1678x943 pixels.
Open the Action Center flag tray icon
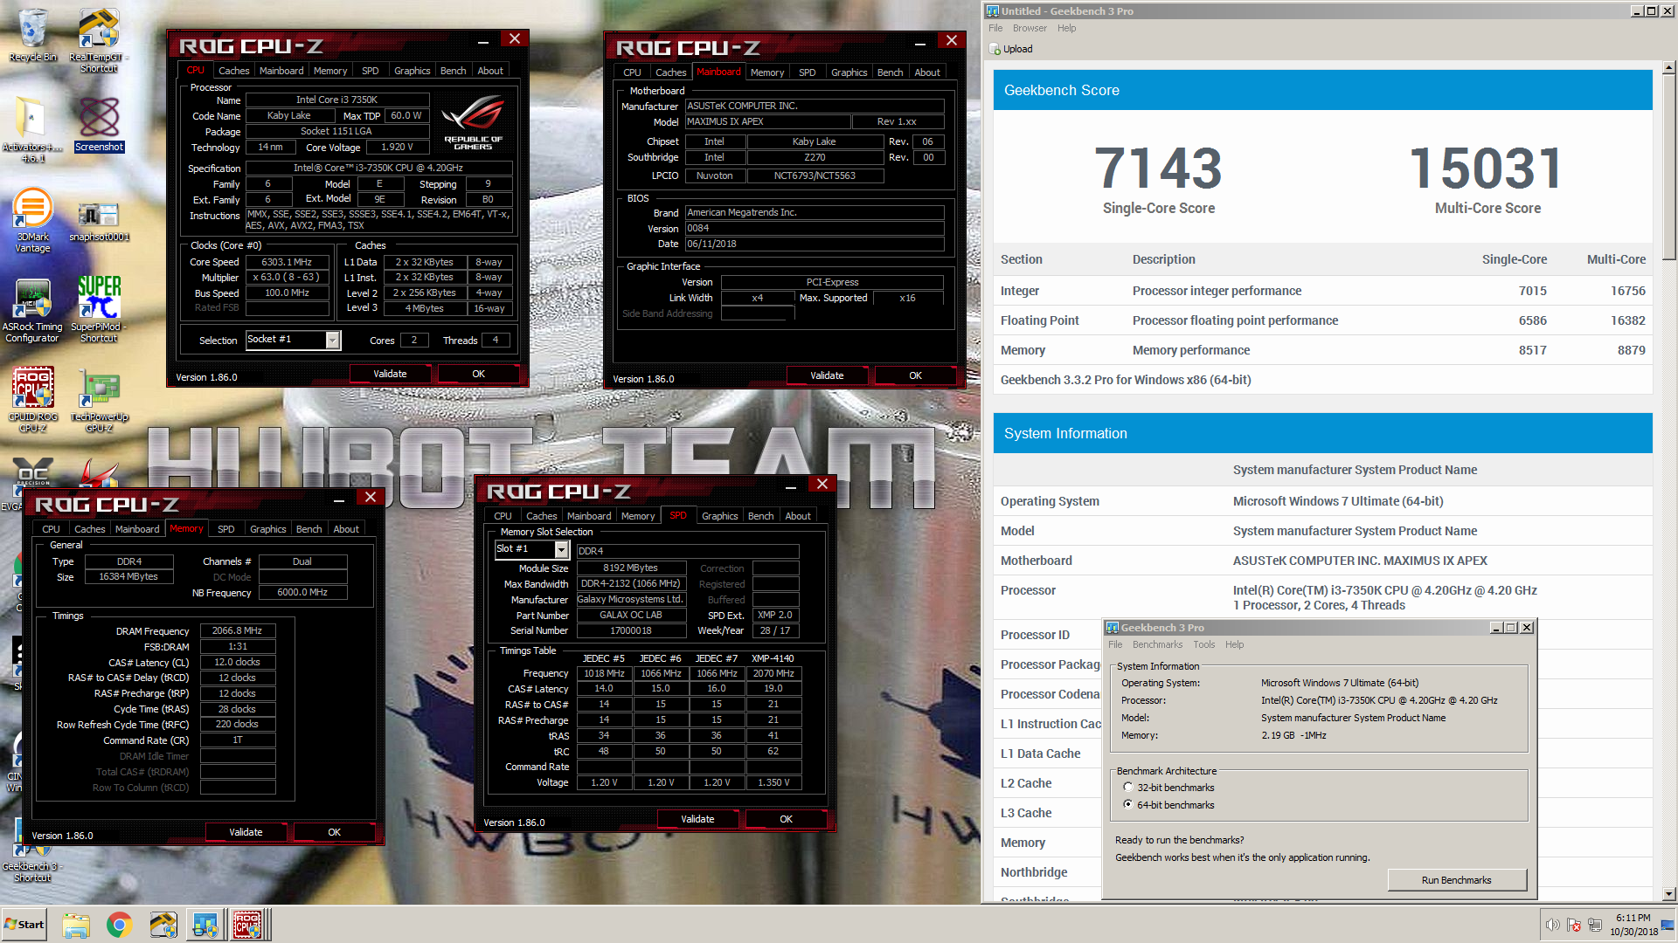point(1573,925)
